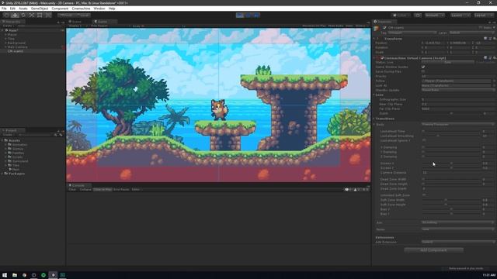Open the Add Extension dropdown
Viewport: 497px width, 279px height.
(457, 242)
